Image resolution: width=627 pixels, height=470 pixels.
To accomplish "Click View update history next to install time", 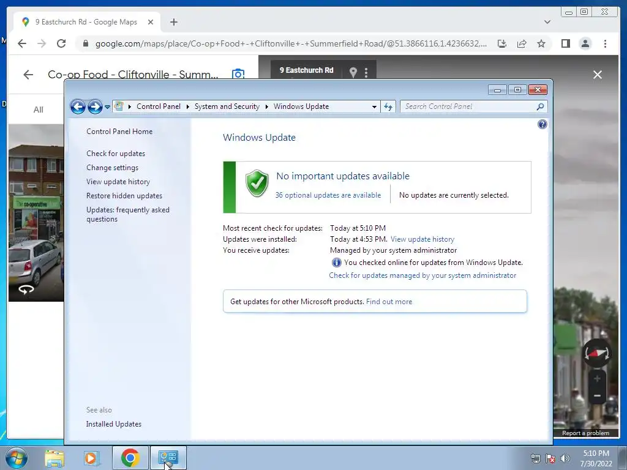I will click(422, 239).
